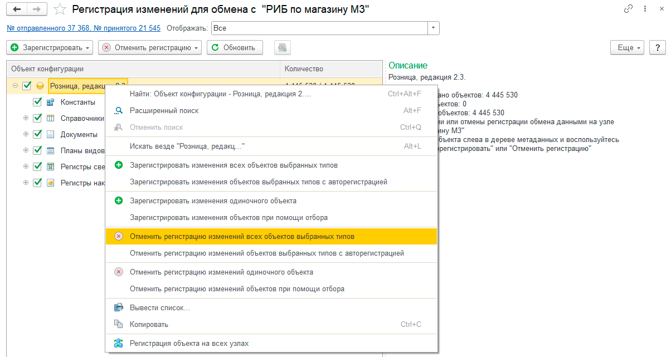Copy the link via the chain icon

[629, 9]
